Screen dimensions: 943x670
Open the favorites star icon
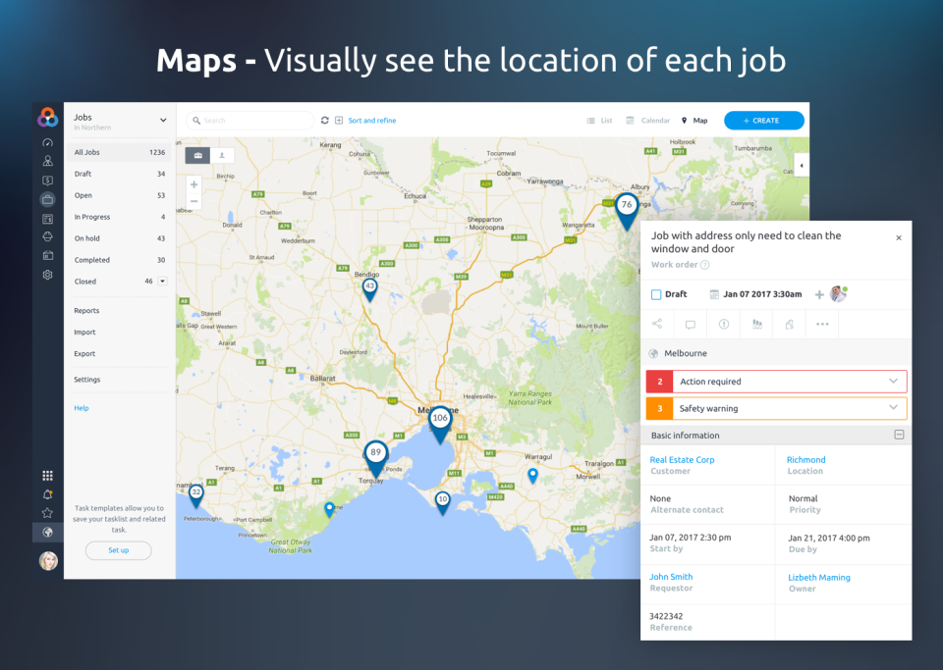(x=47, y=513)
